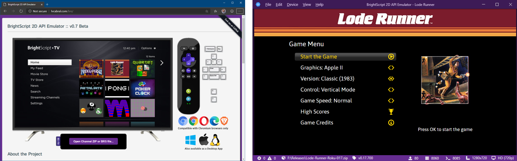Click the browser refresh button

(21, 11)
